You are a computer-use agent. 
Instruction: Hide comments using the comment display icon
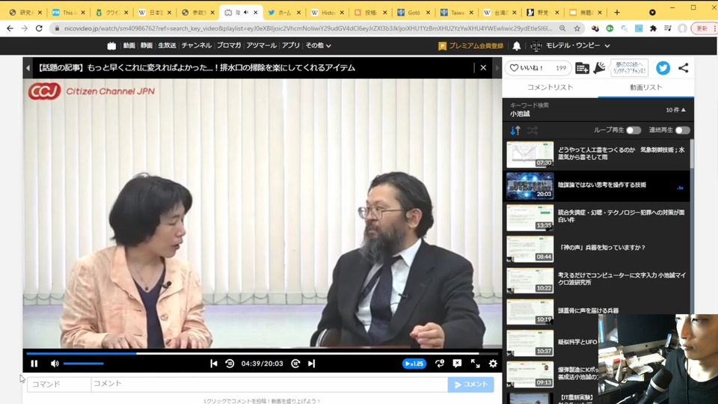tap(457, 364)
